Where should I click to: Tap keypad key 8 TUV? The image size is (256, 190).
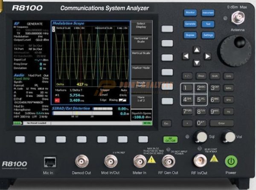(201, 112)
